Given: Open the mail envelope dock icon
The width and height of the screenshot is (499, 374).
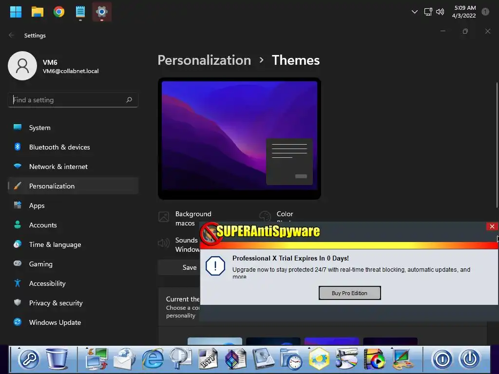Looking at the screenshot, I should click(124, 359).
